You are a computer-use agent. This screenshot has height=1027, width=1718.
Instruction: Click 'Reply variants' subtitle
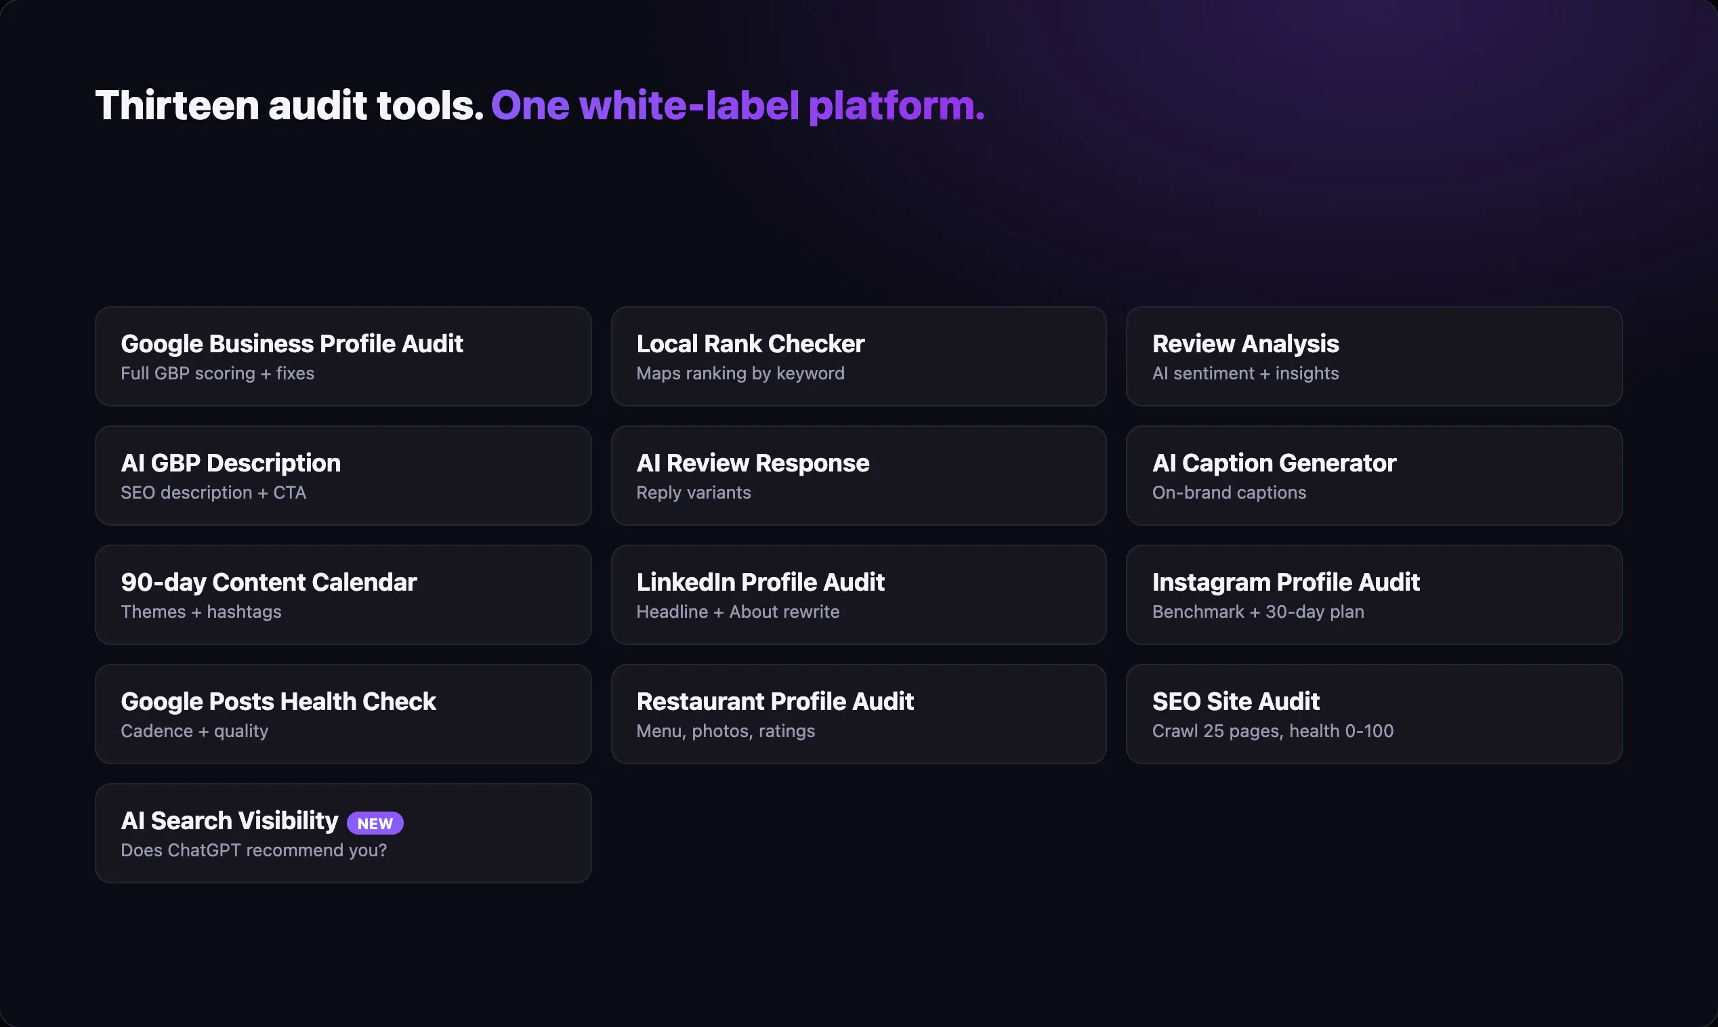tap(694, 492)
